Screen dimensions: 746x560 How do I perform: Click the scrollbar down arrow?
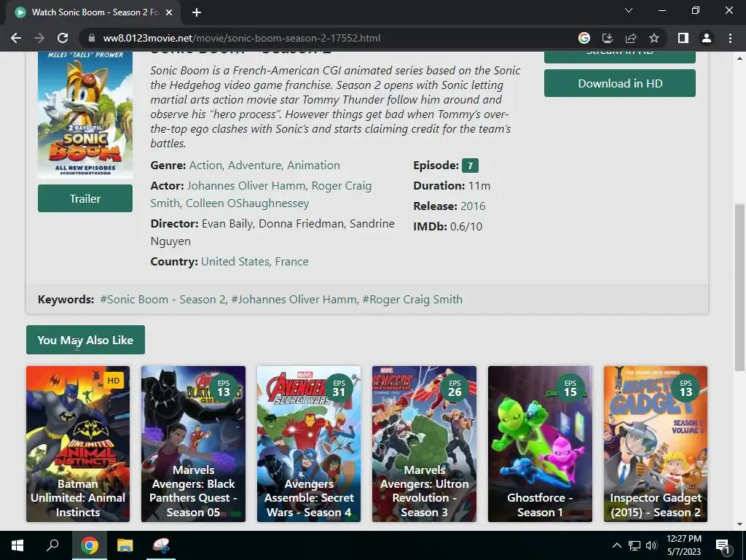click(739, 525)
